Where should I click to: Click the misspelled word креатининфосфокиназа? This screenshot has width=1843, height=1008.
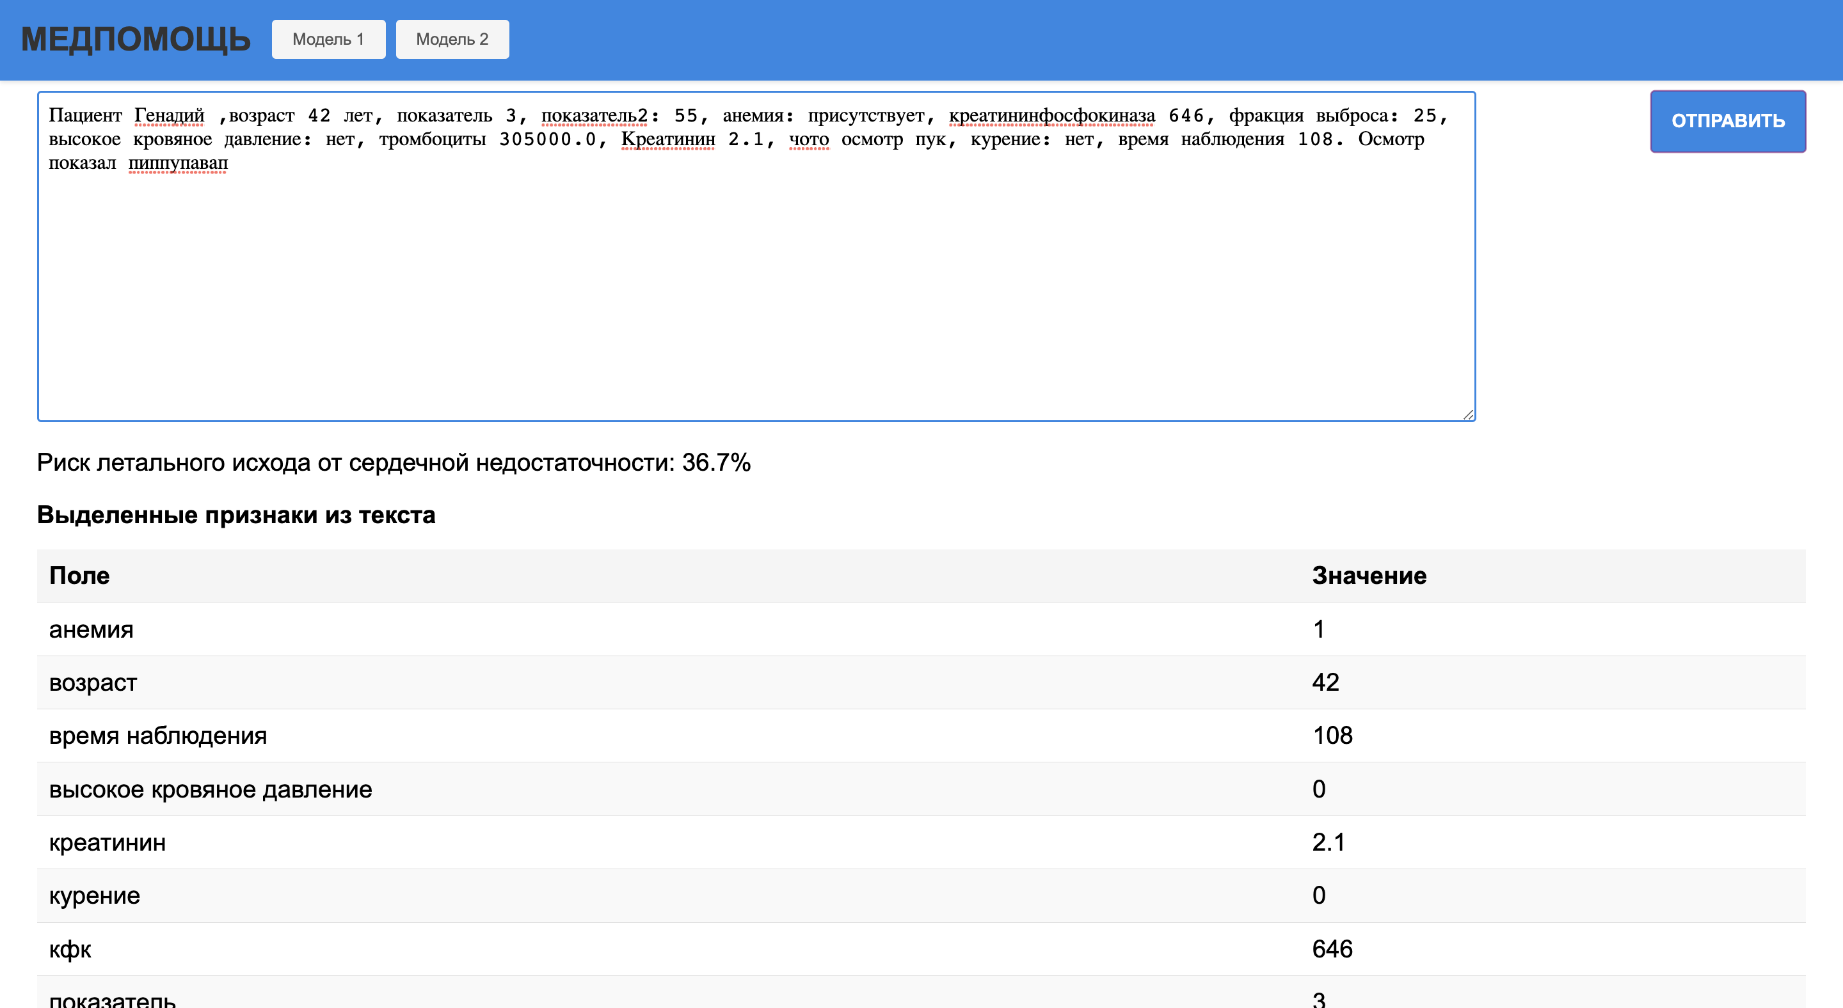[x=1050, y=114]
